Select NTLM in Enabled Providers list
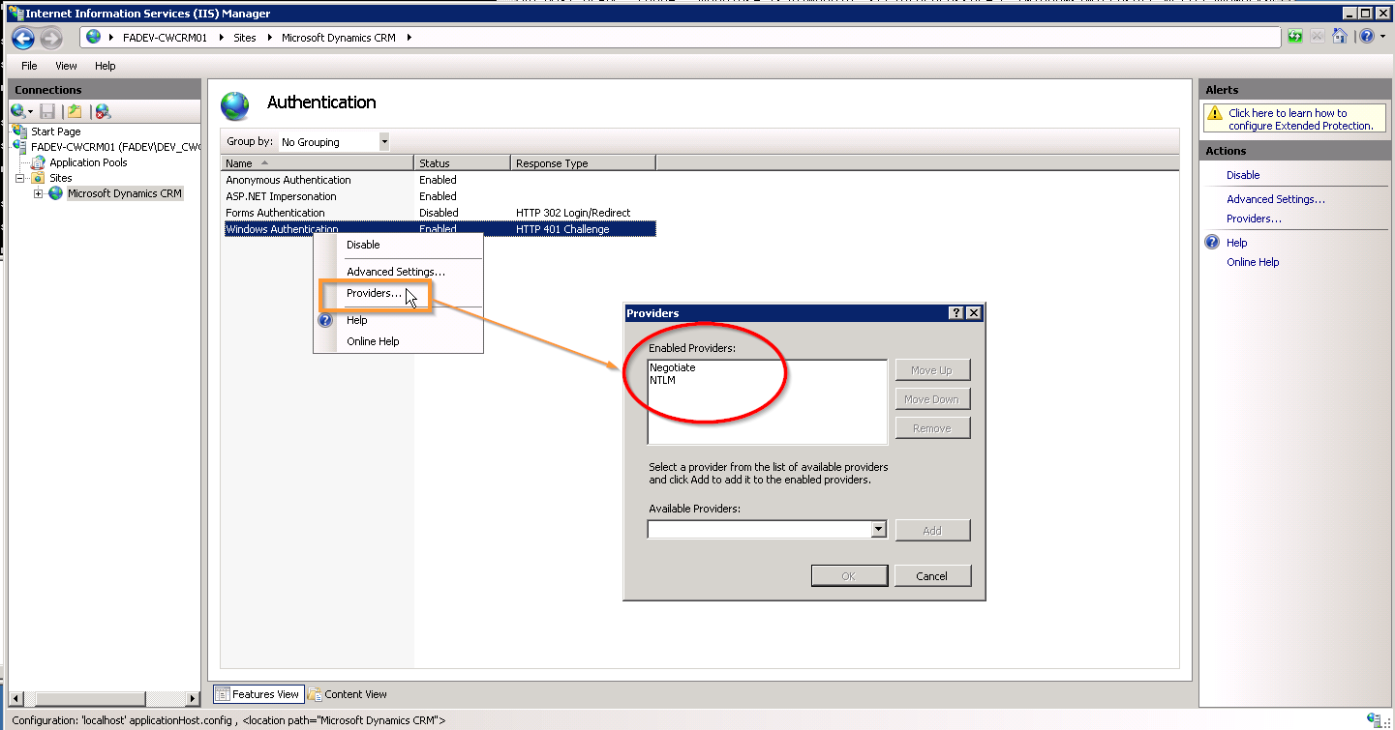 662,380
